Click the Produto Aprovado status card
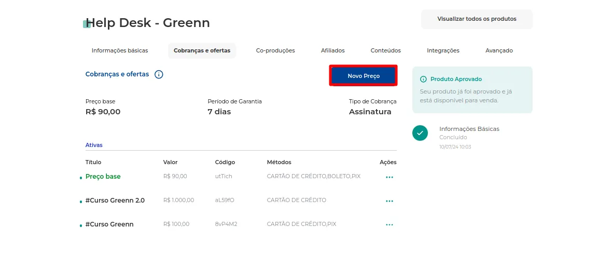Image resolution: width=598 pixels, height=253 pixels. click(x=472, y=90)
